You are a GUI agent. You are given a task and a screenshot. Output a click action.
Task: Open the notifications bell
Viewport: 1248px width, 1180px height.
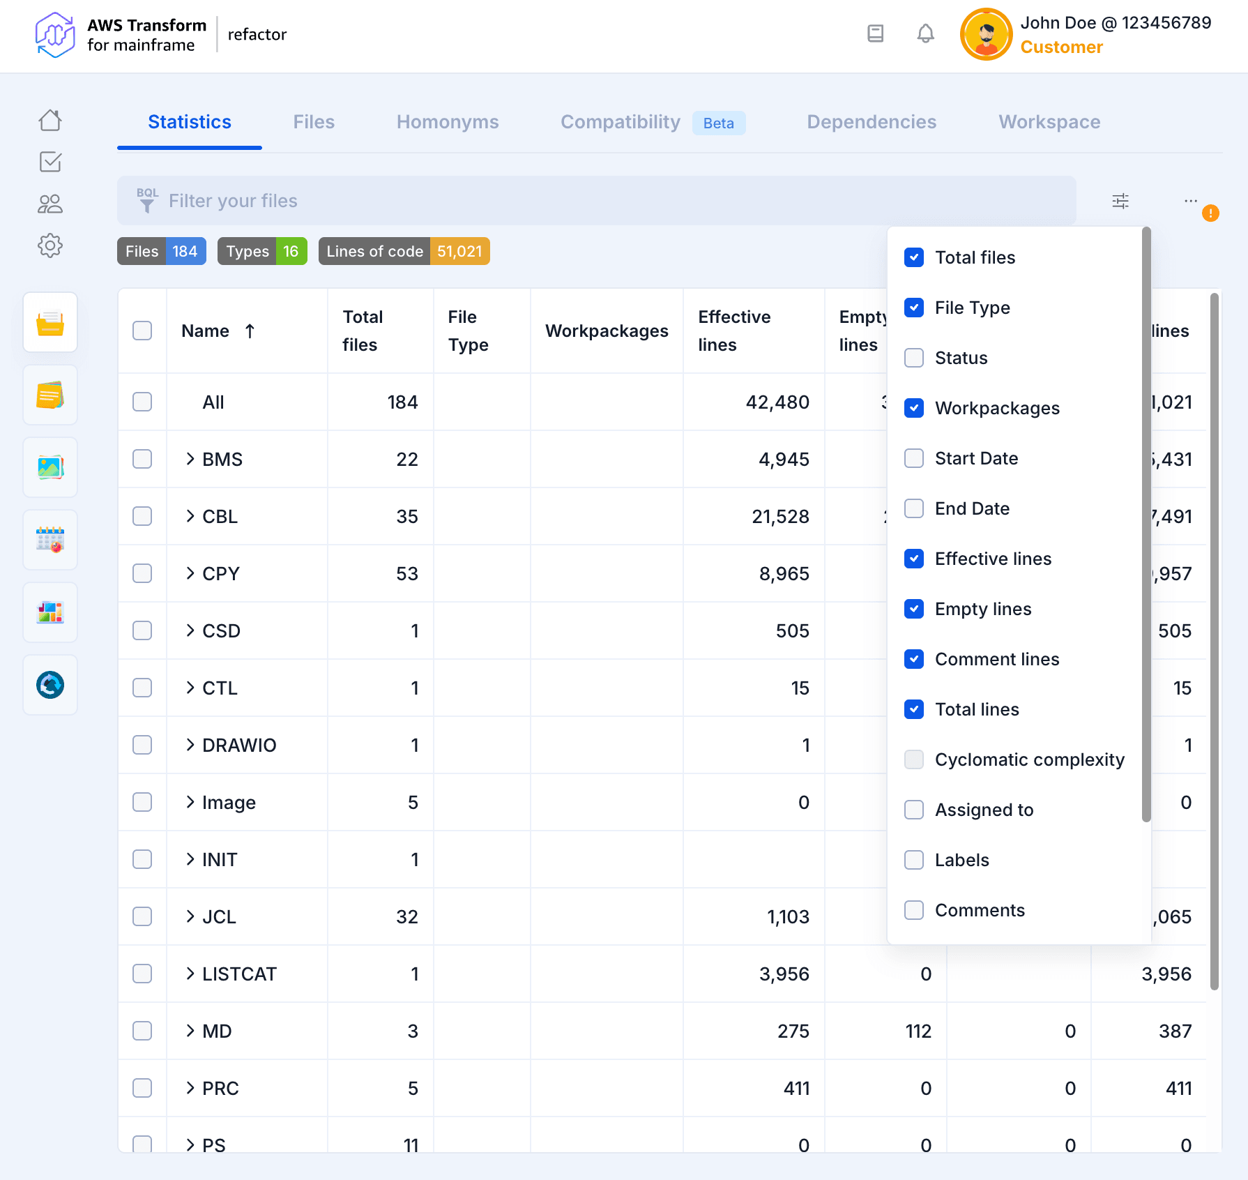click(x=925, y=33)
